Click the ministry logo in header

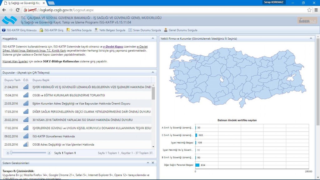point(9,20)
